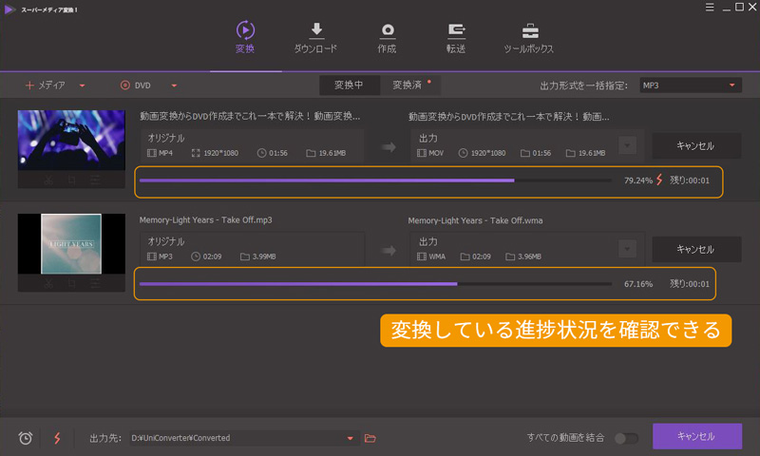The width and height of the screenshot is (760, 456).
Task: Click the scissors trim icon under album thumbnail
Action: click(48, 283)
